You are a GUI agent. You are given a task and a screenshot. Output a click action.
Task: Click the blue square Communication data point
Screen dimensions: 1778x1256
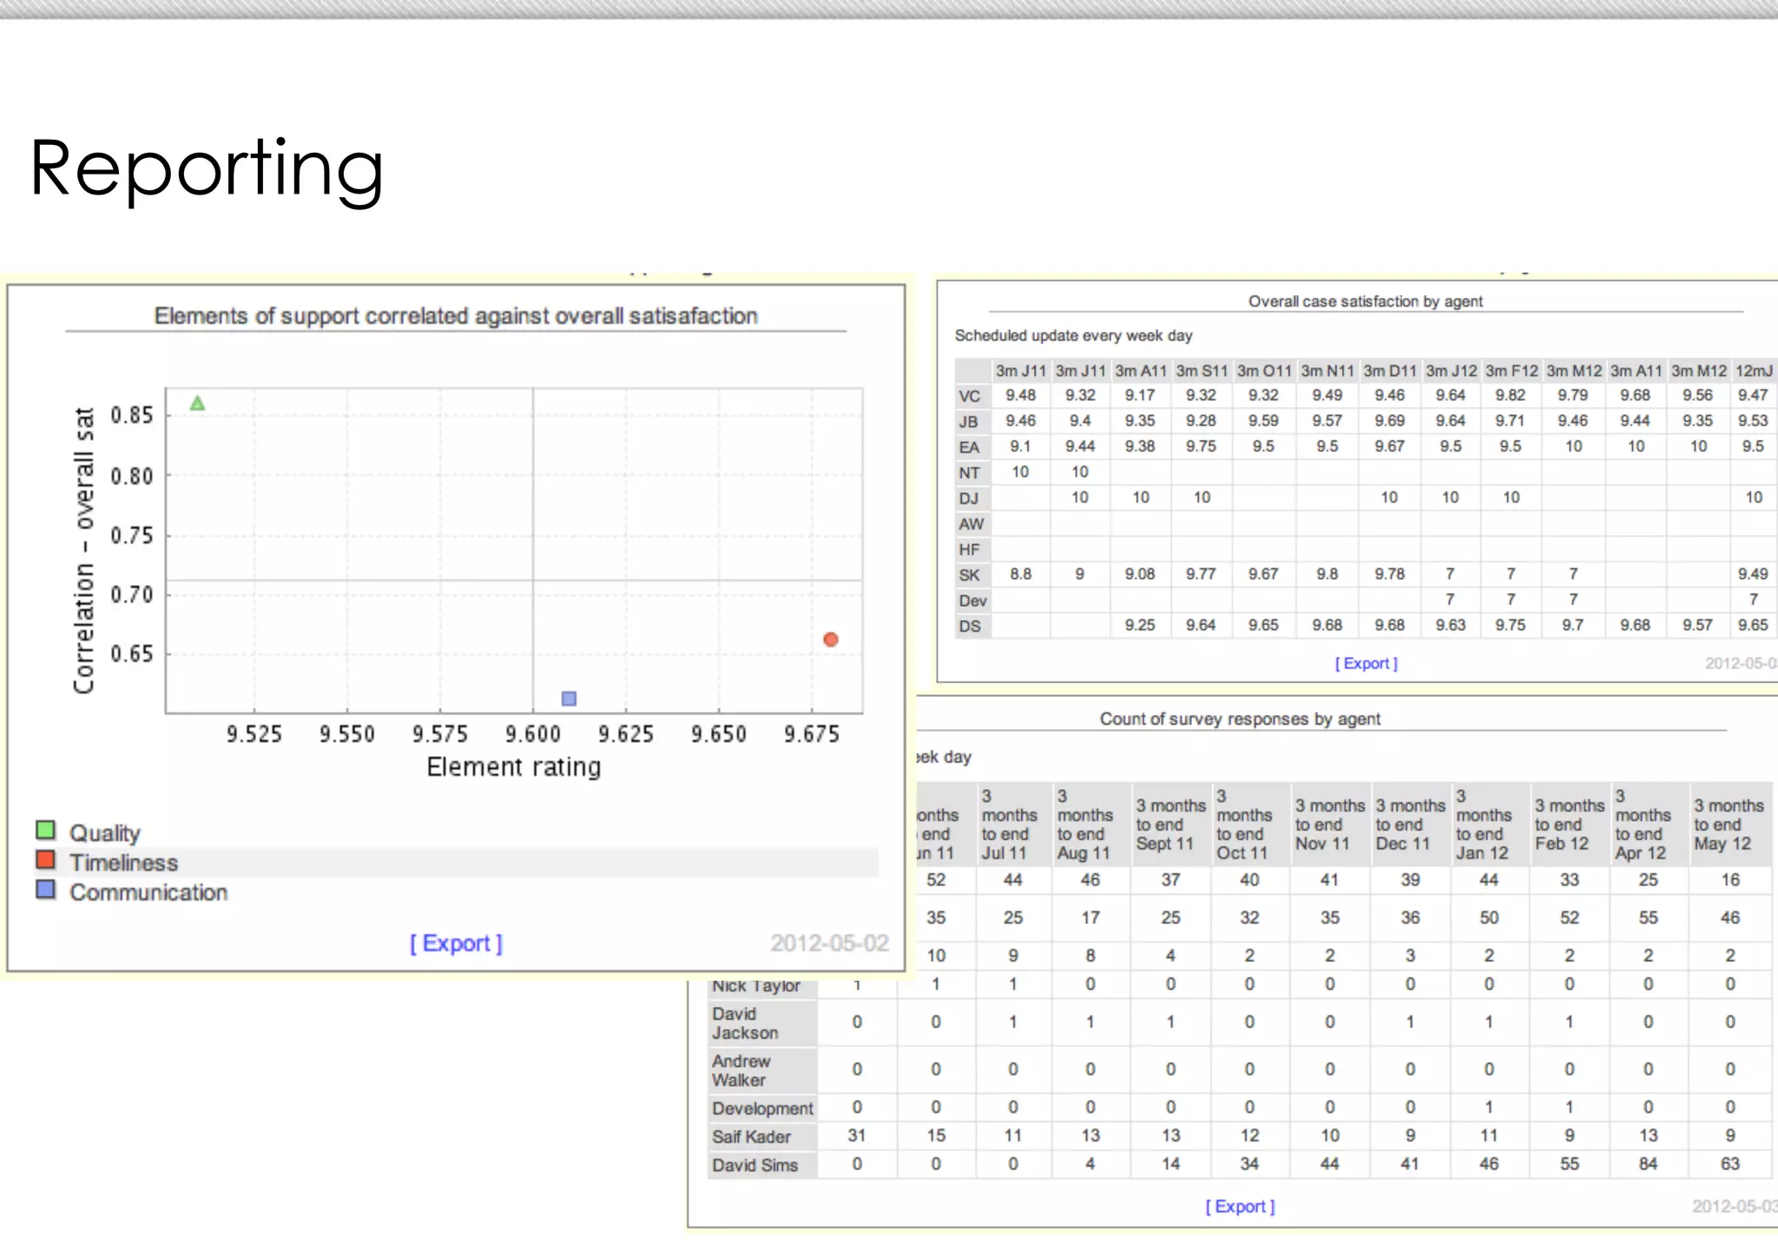(570, 699)
